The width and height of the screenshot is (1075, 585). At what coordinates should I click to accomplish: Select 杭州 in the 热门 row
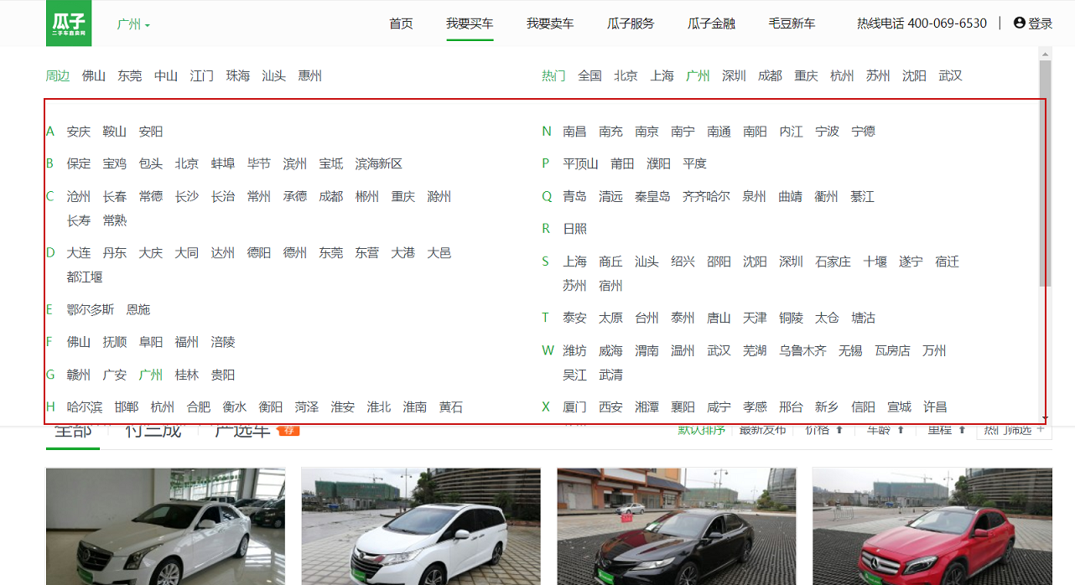(842, 75)
